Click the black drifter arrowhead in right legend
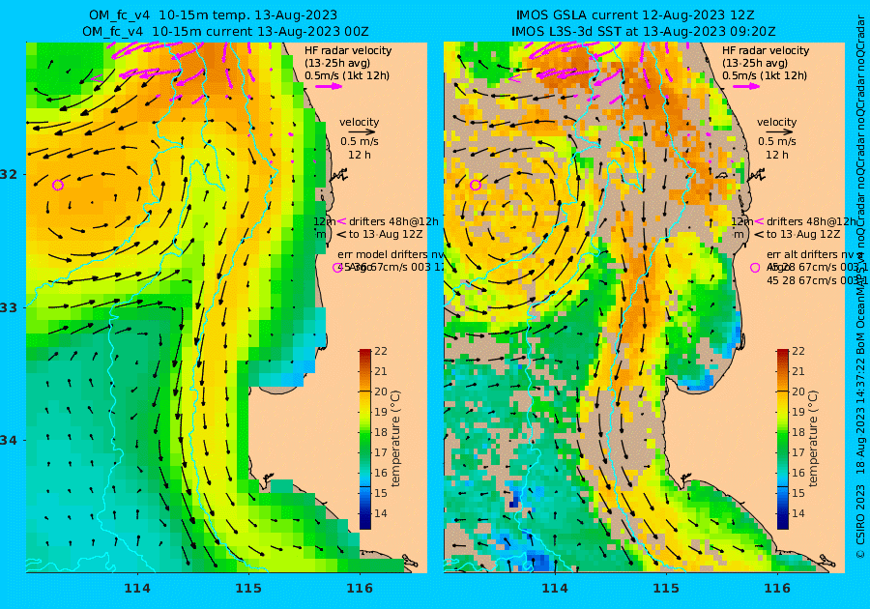The width and height of the screenshot is (870, 609). (x=759, y=234)
